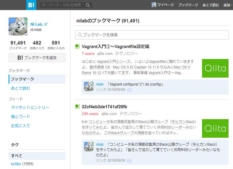
Task: Click the twitter (1999) tag link
Action: [22, 164]
